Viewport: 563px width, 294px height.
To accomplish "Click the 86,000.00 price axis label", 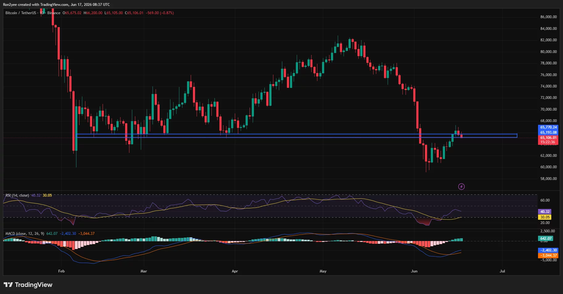I will pyautogui.click(x=549, y=17).
